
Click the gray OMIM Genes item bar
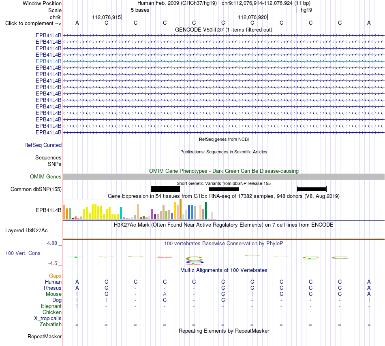coord(224,176)
